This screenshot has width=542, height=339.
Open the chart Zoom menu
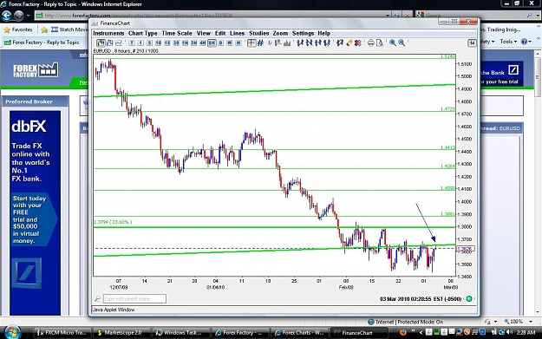280,33
